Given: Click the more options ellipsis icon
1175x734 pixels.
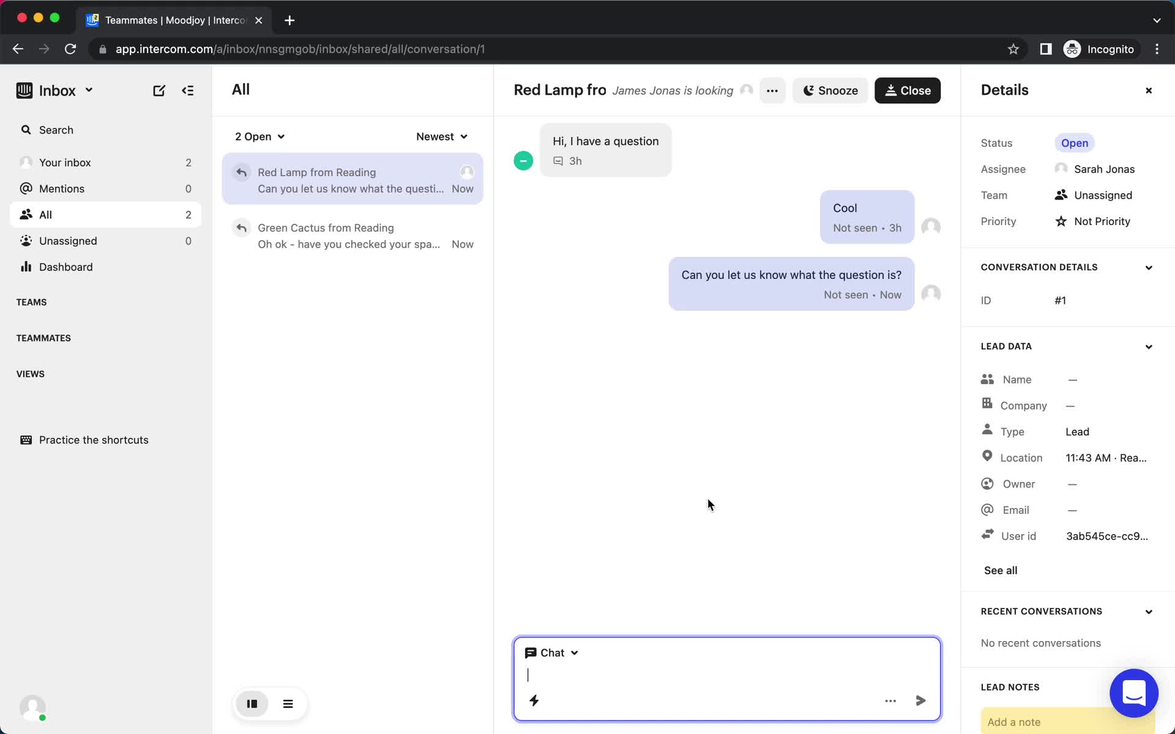Looking at the screenshot, I should (772, 91).
